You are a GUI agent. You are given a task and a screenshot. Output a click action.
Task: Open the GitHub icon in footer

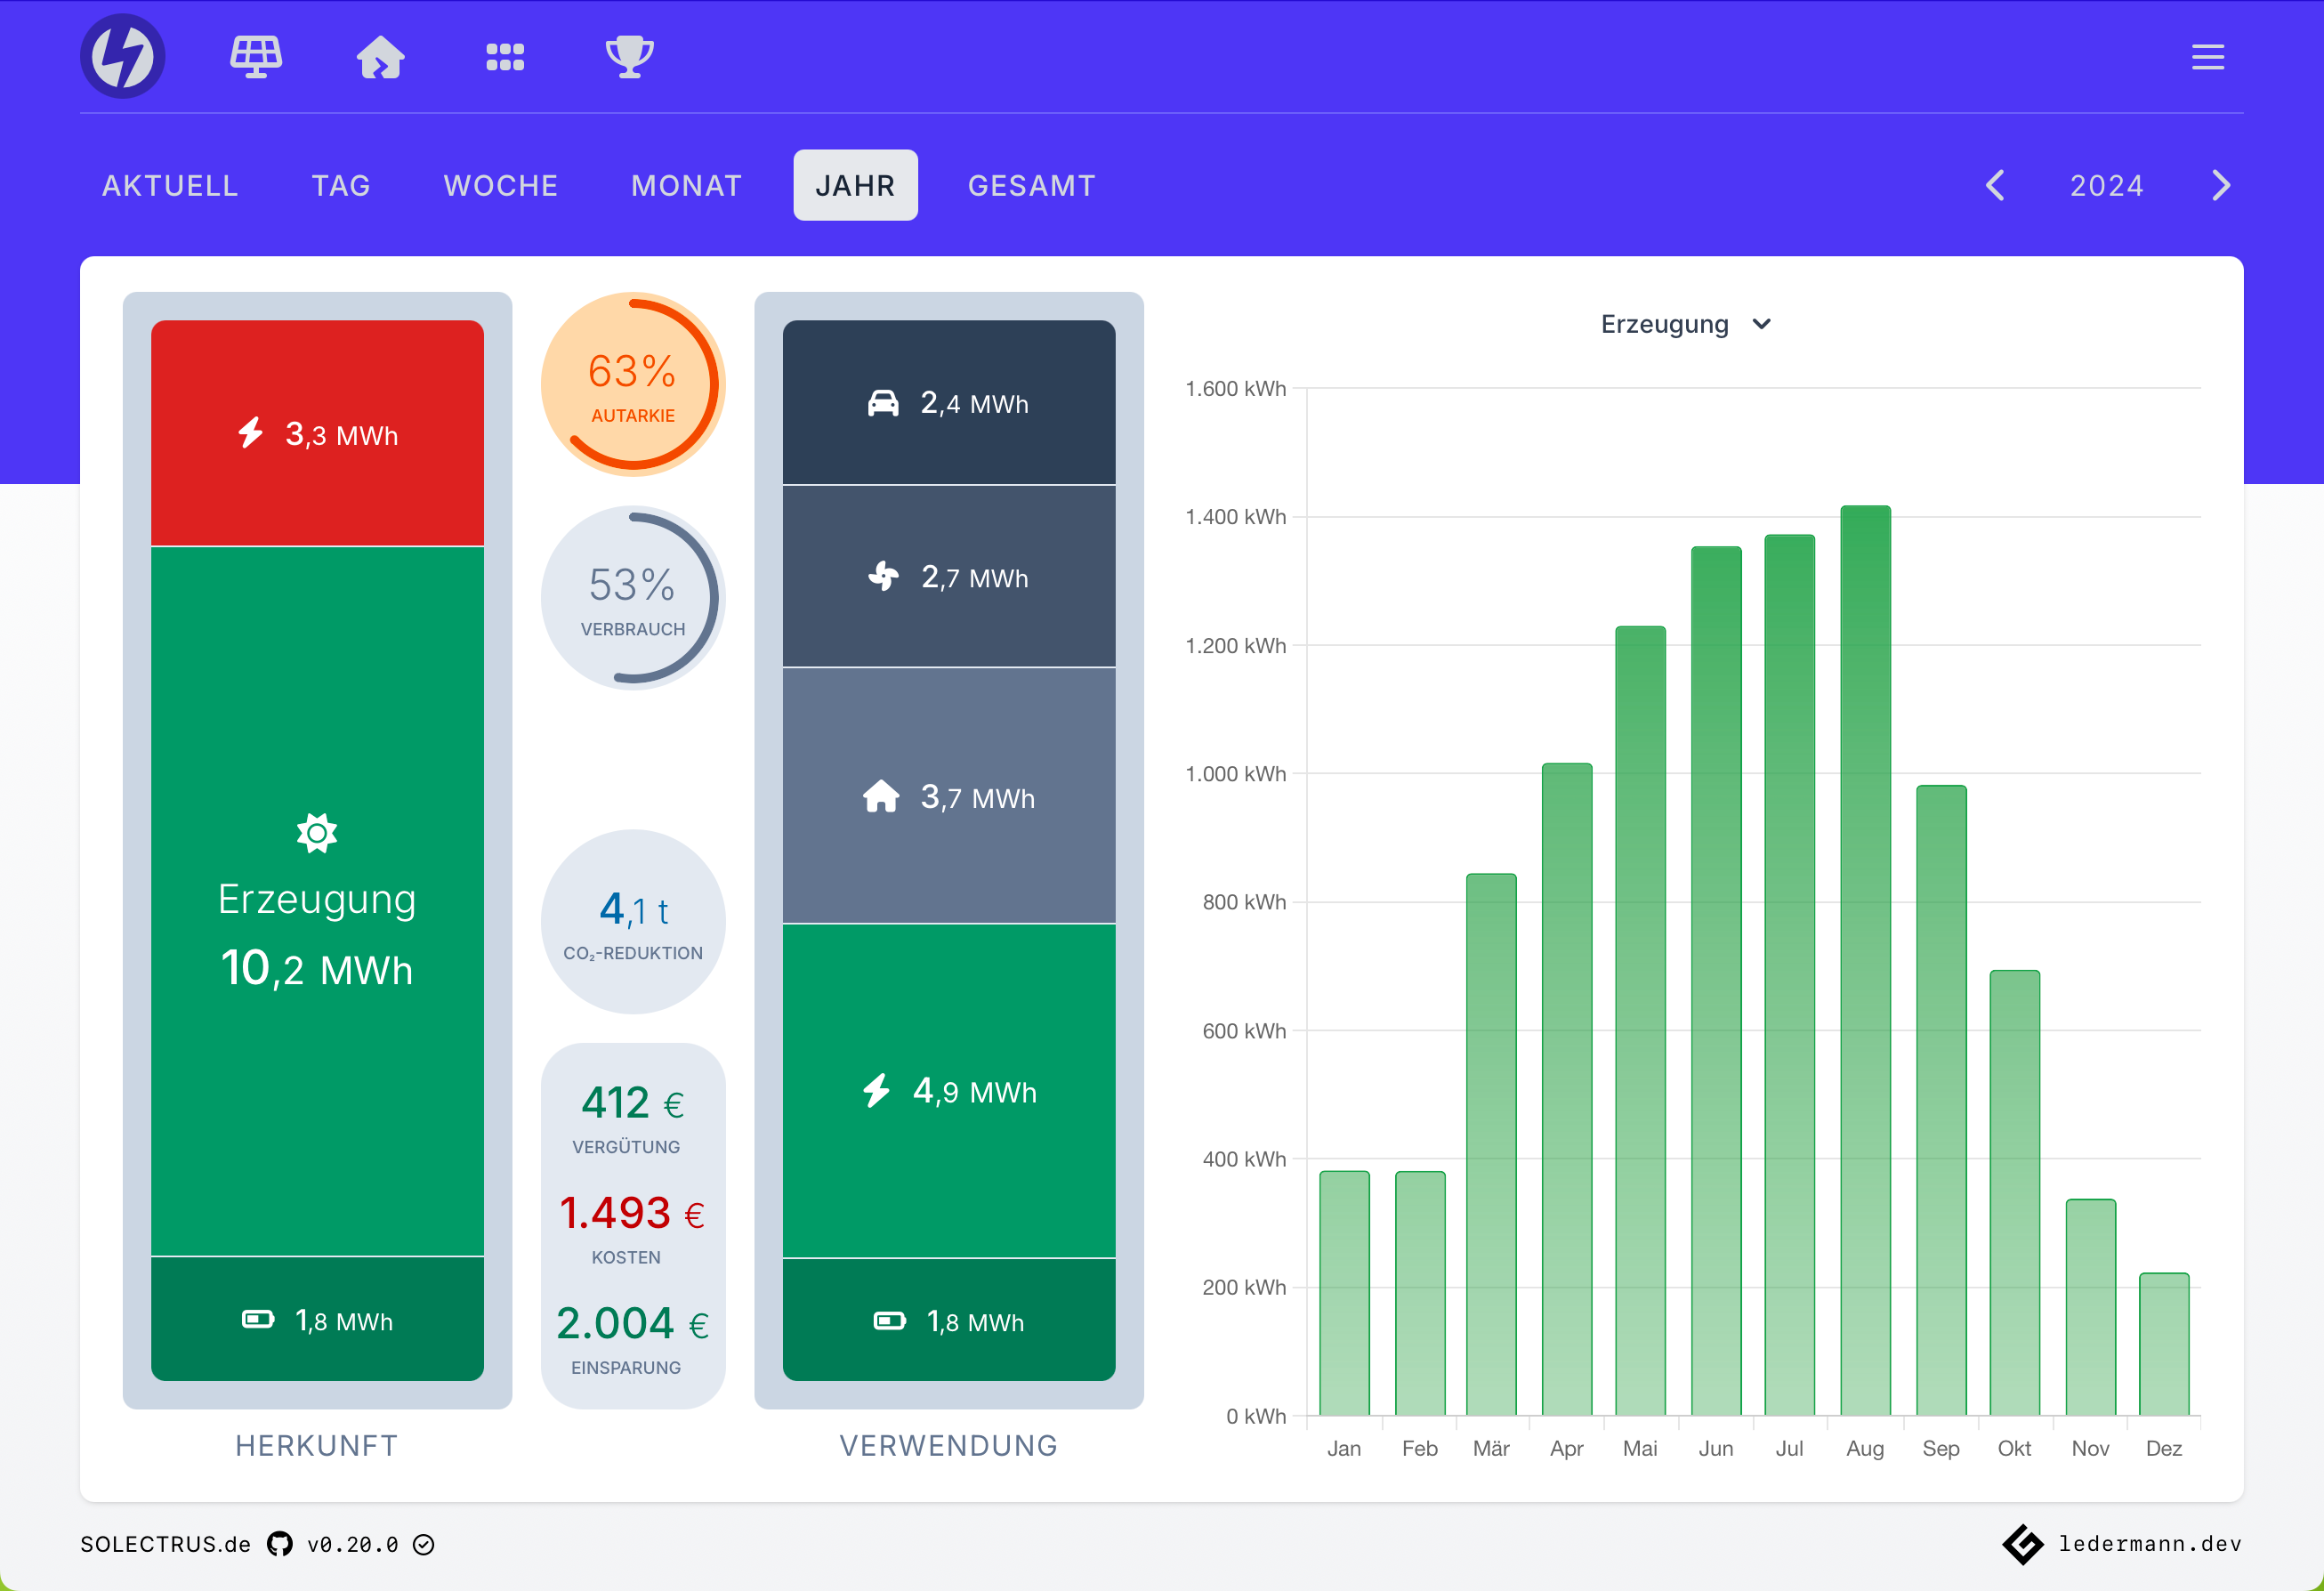point(280,1544)
